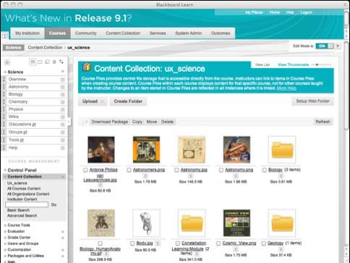Click the help question mark beside Edit Mode
350x263 pixels.
click(x=338, y=46)
